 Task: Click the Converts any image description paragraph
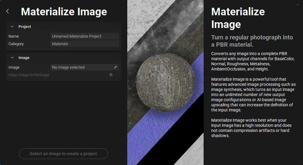(253, 61)
